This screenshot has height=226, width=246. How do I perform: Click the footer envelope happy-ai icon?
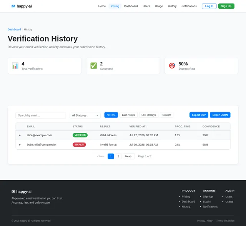(x=13, y=191)
